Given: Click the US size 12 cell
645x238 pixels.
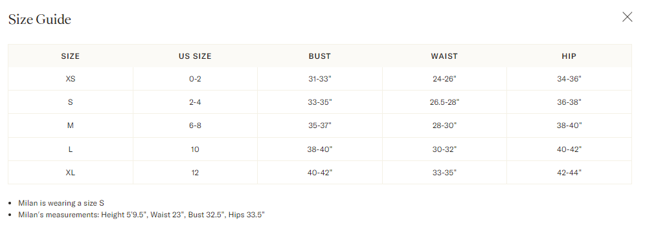Looking at the screenshot, I should 195,173.
